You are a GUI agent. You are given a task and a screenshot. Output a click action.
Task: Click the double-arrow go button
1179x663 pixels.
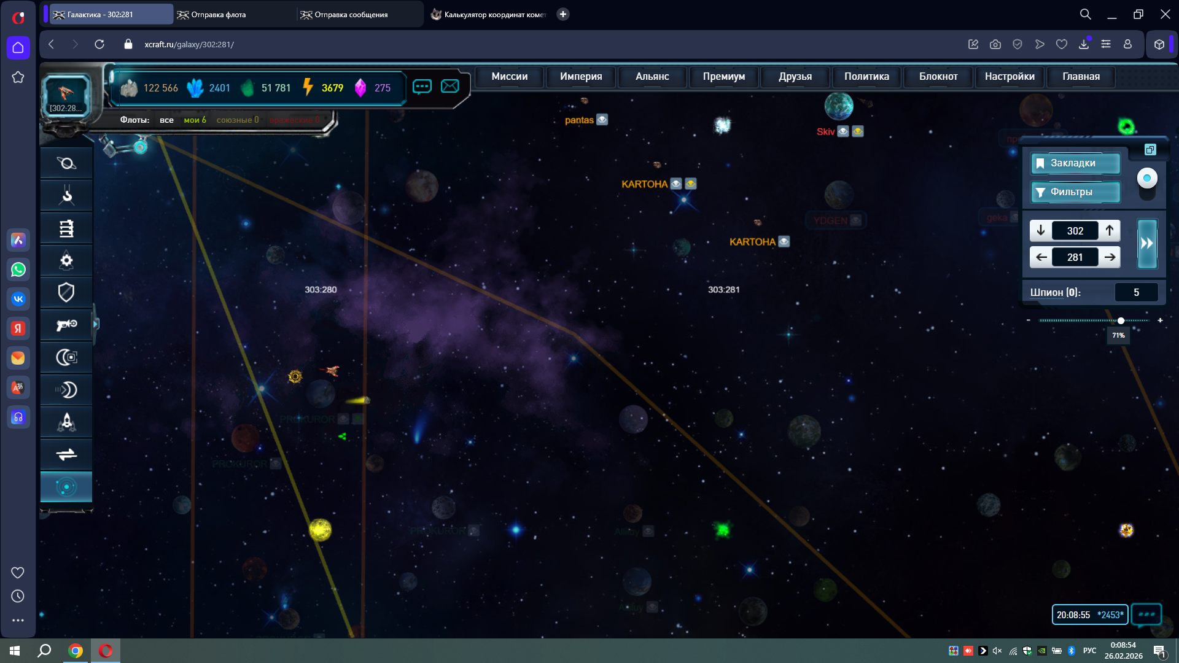click(1147, 244)
